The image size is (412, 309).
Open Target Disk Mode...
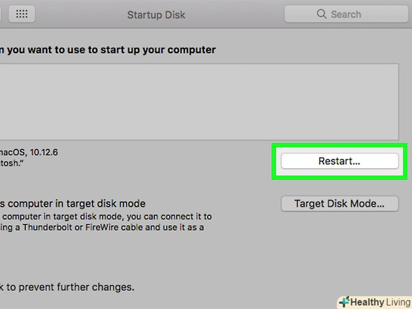point(339,204)
